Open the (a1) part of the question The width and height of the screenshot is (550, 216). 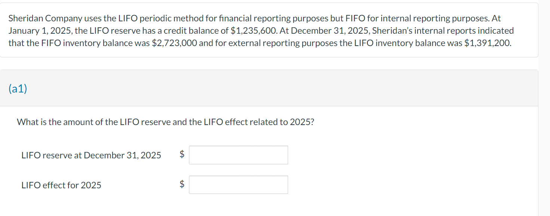click(18, 88)
